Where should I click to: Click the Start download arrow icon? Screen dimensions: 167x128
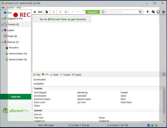click(60, 12)
